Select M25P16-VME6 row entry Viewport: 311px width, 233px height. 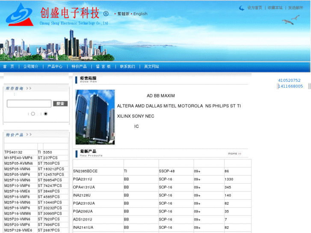coord(17,191)
